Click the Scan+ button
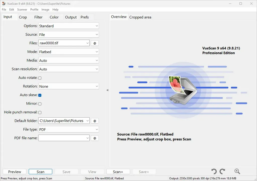Screen dimensions: 257x181 click(x=118, y=172)
